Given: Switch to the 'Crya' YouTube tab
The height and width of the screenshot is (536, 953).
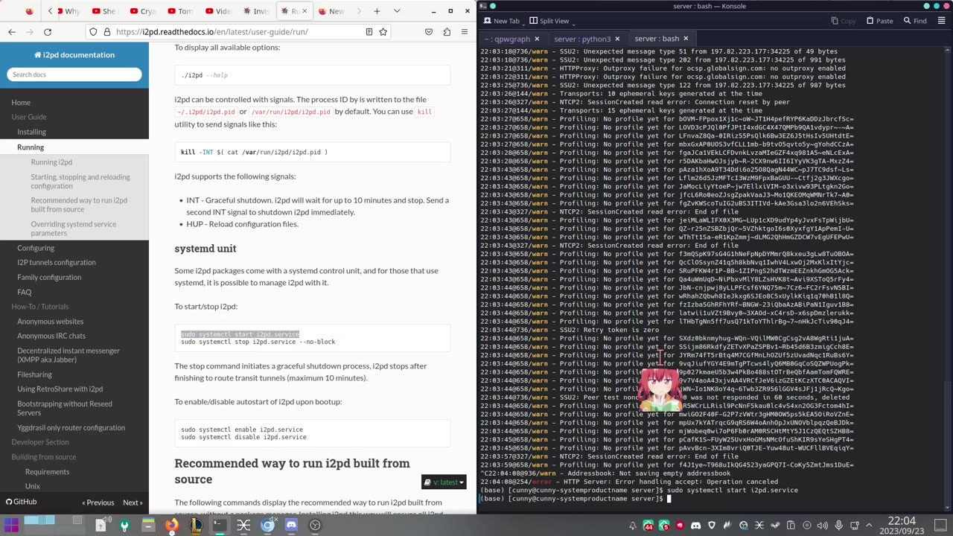Looking at the screenshot, I should pyautogui.click(x=142, y=11).
